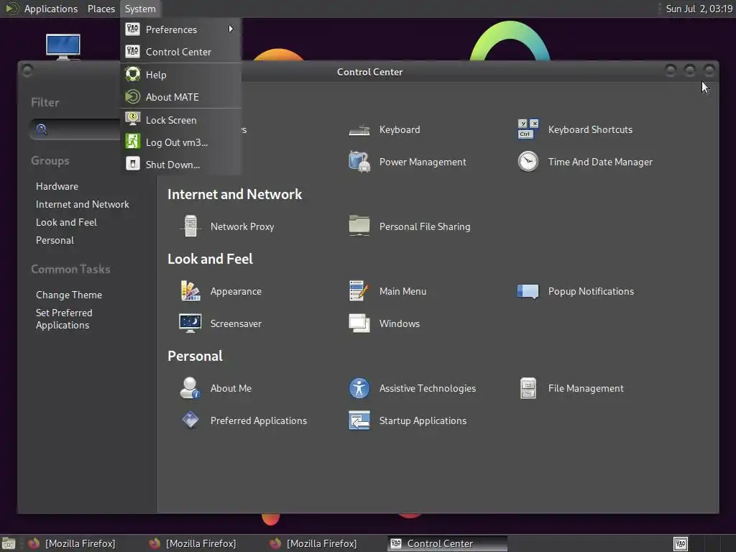Close the System menu from top bar
The width and height of the screenshot is (736, 552).
[140, 9]
